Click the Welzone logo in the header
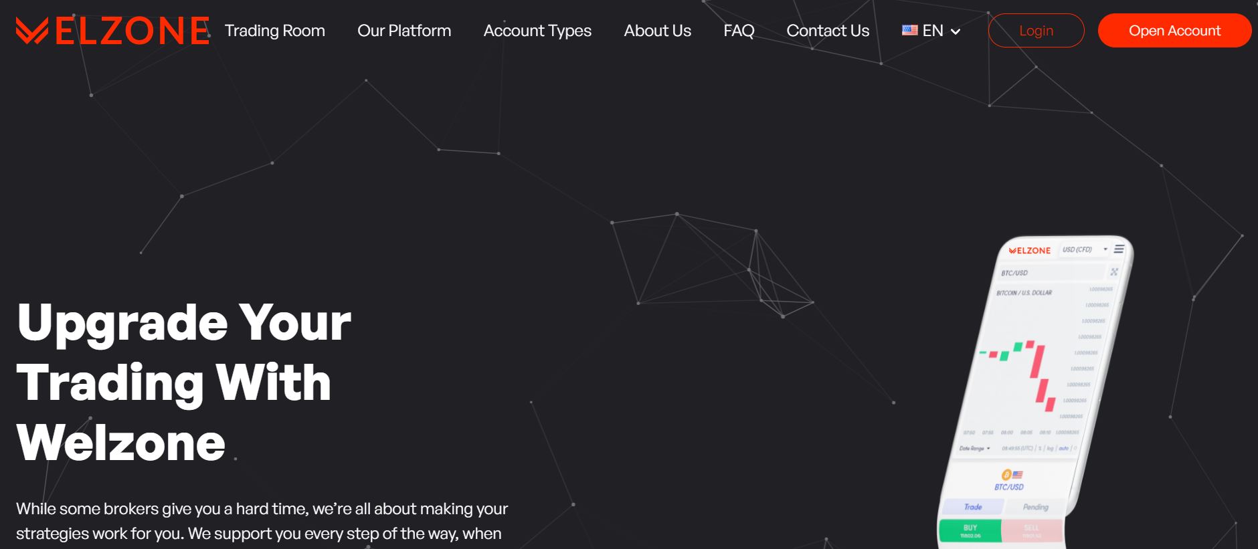This screenshot has width=1258, height=549. [112, 31]
